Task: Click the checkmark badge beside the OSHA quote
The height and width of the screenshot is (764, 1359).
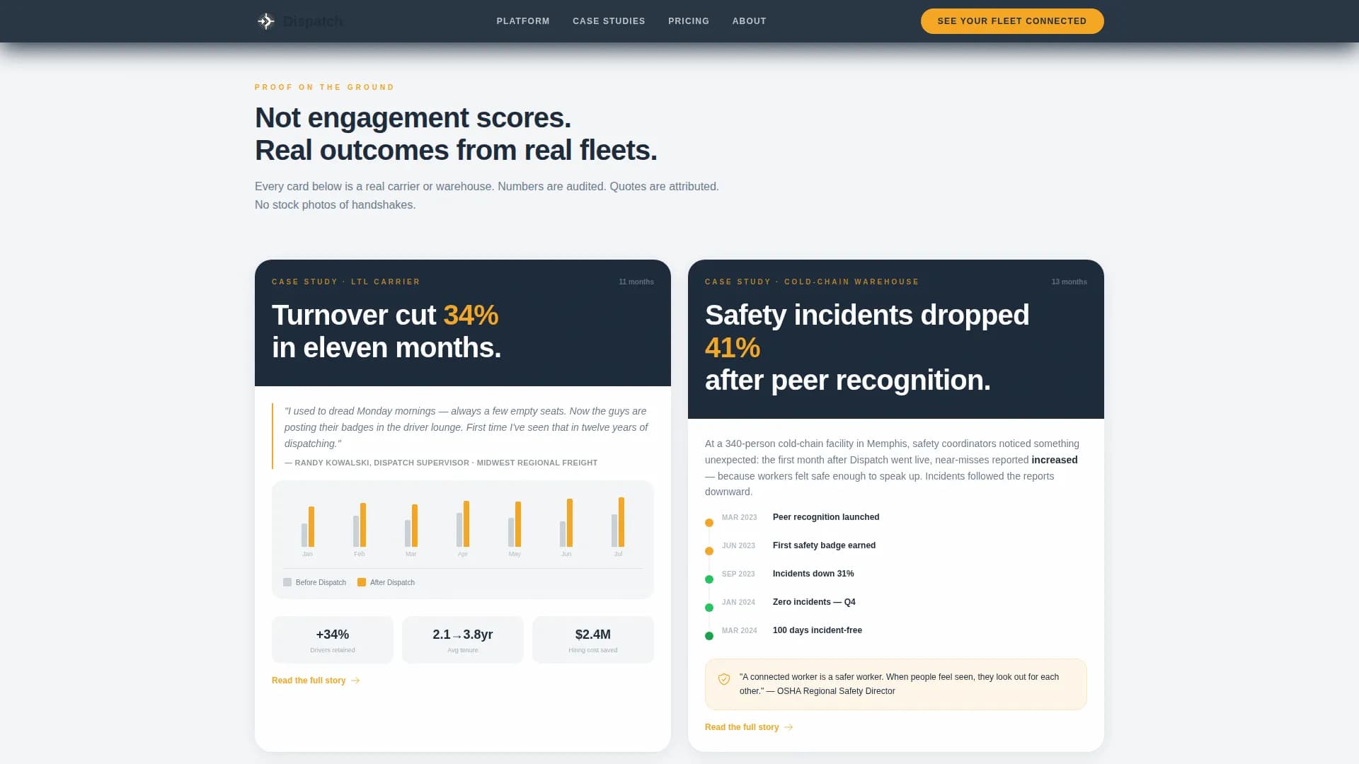Action: click(x=723, y=679)
